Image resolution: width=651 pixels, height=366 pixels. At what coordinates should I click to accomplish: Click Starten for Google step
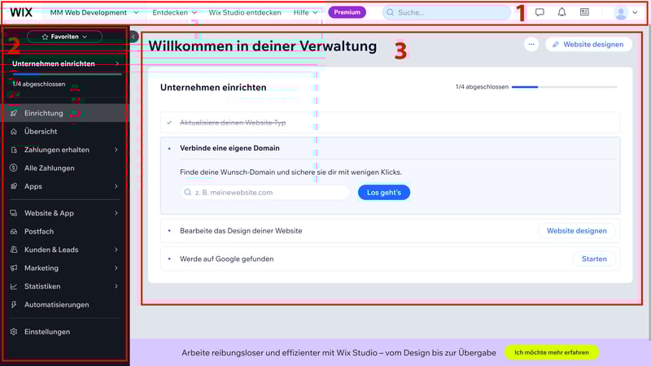click(x=594, y=259)
